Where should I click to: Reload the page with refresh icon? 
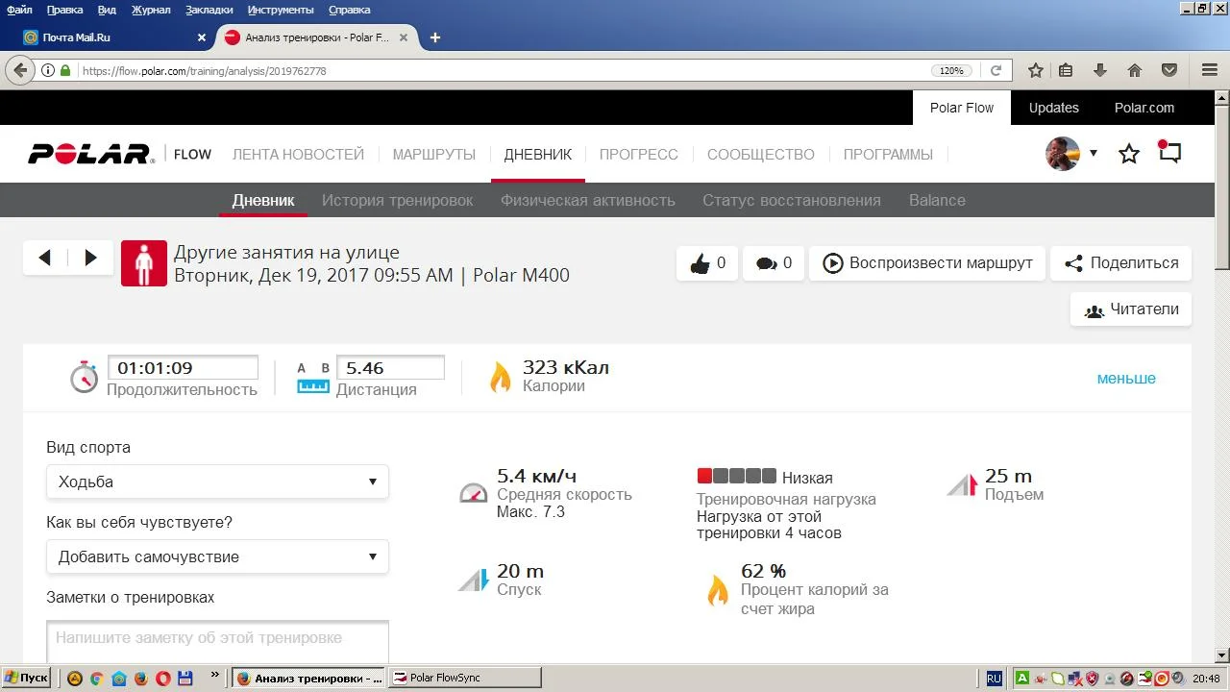996,70
